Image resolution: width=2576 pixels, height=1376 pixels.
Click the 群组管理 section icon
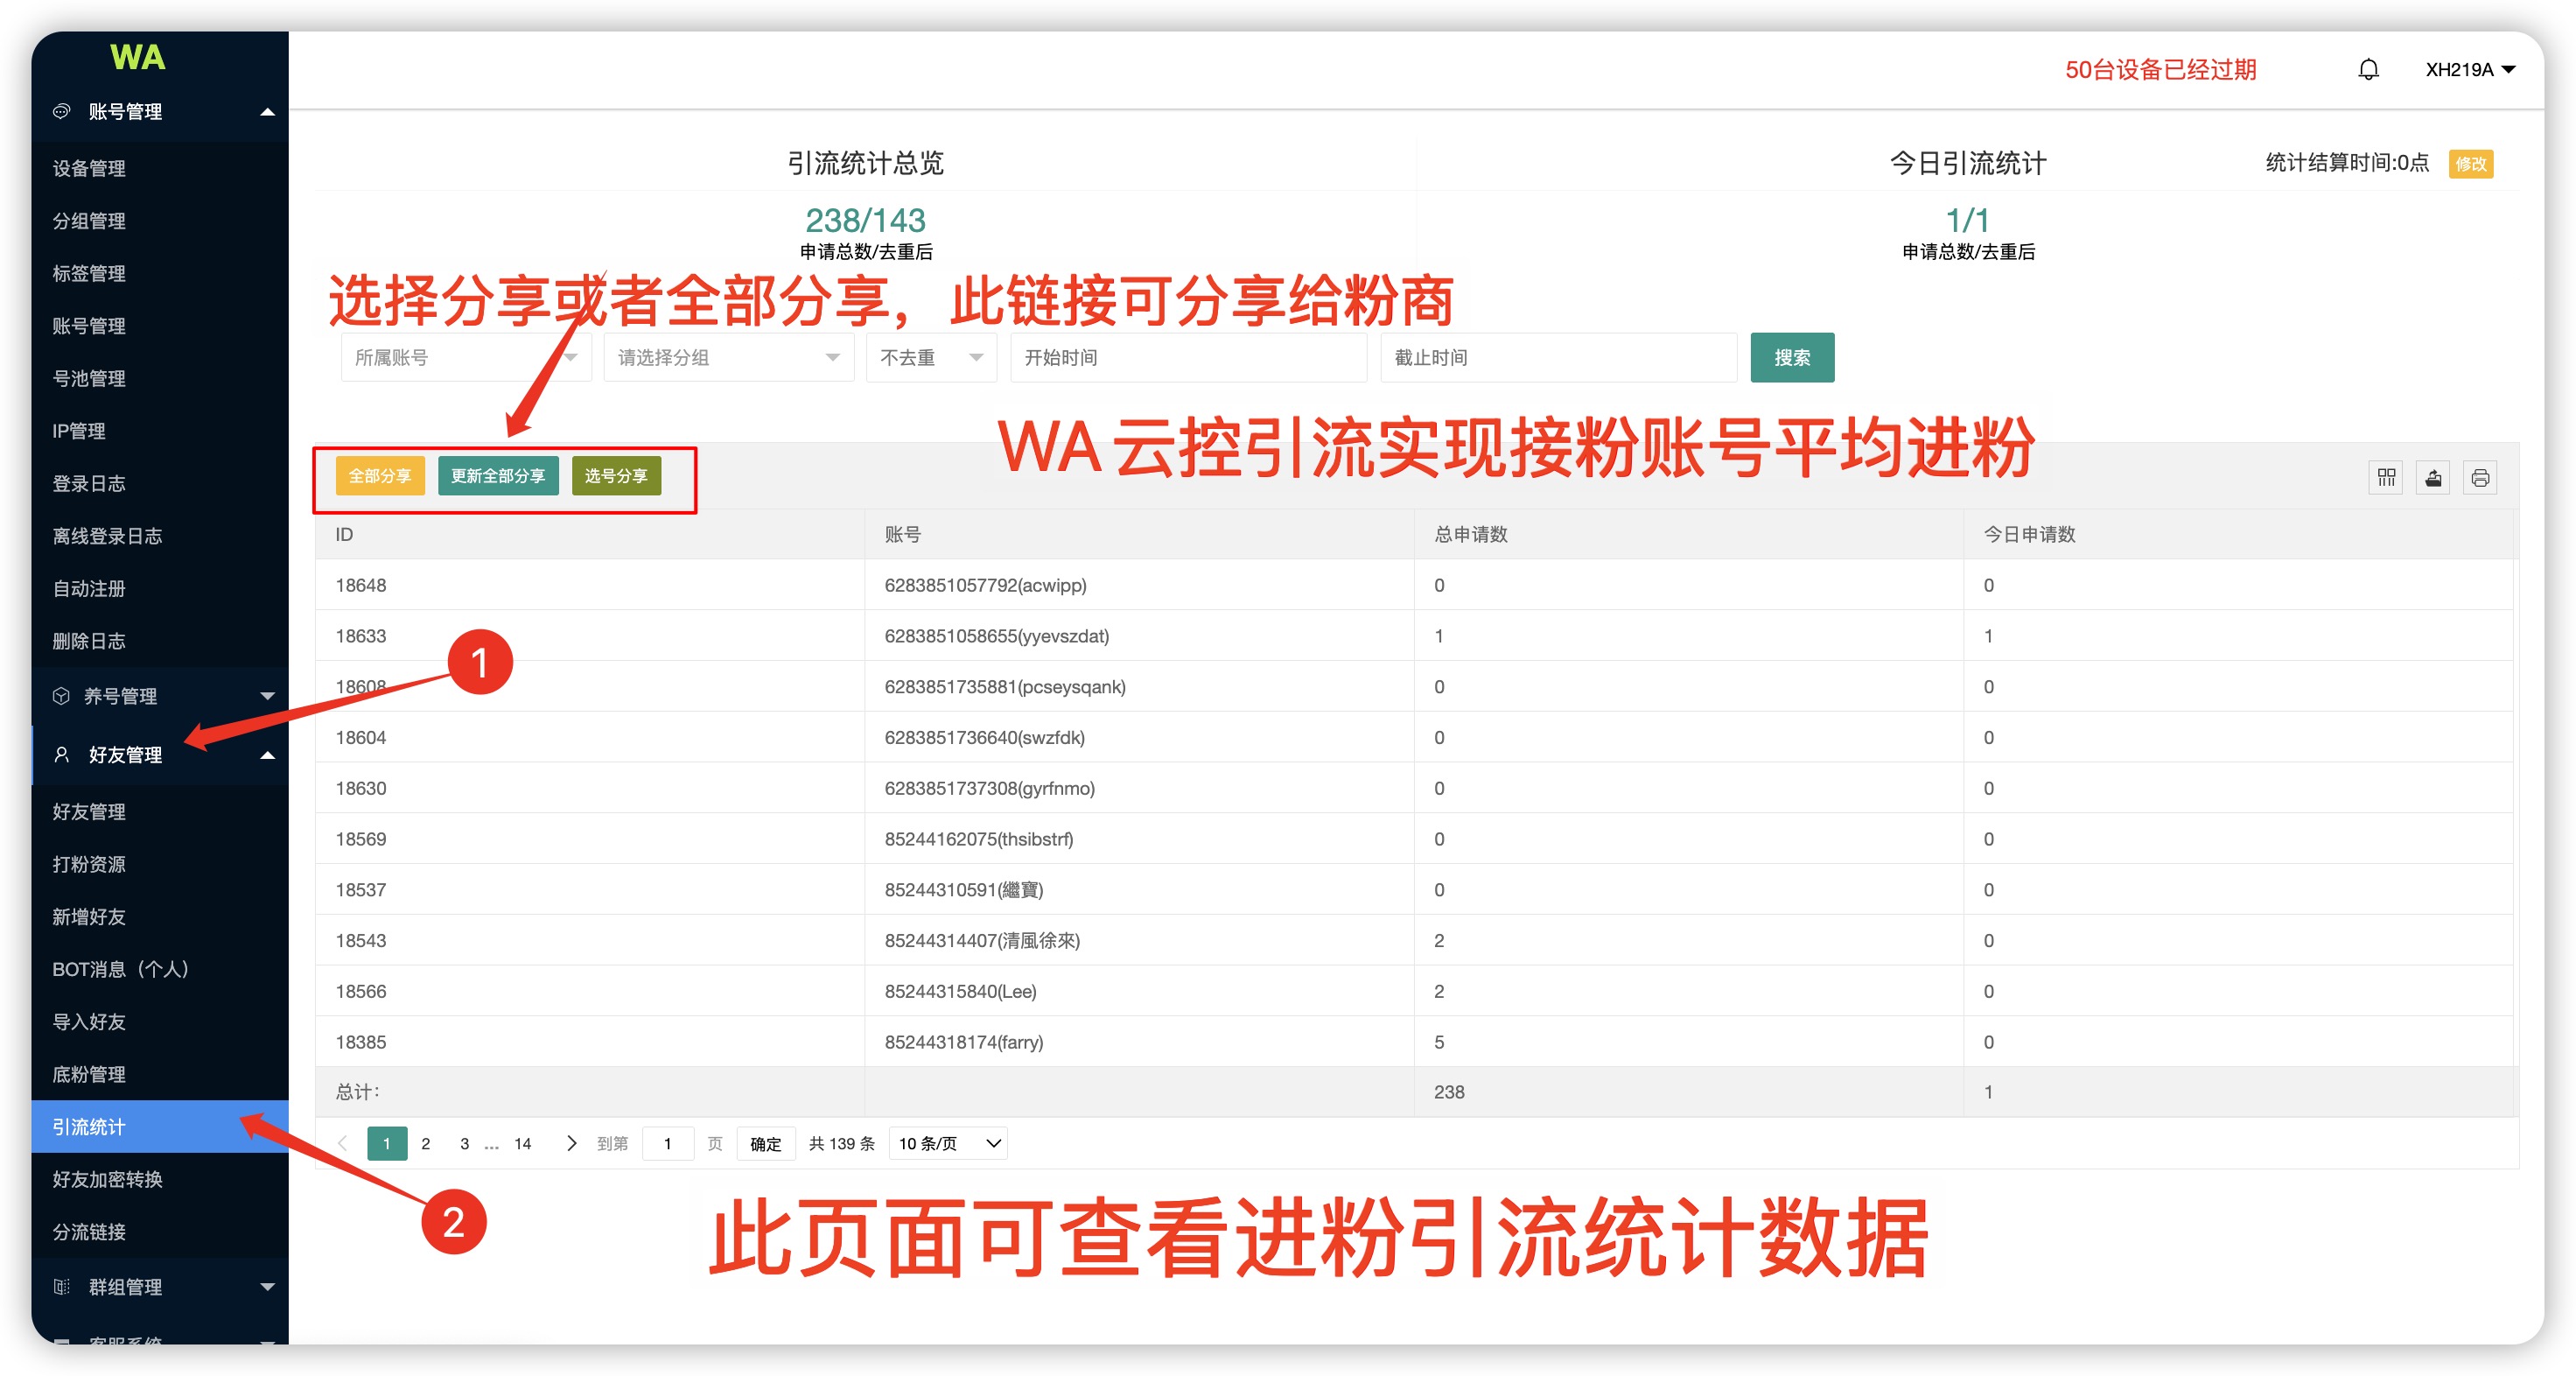click(x=62, y=1286)
